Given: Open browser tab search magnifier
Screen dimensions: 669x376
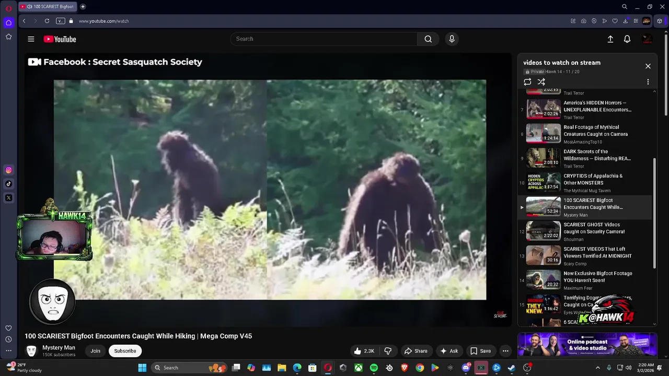Looking at the screenshot, I should tap(624, 7).
